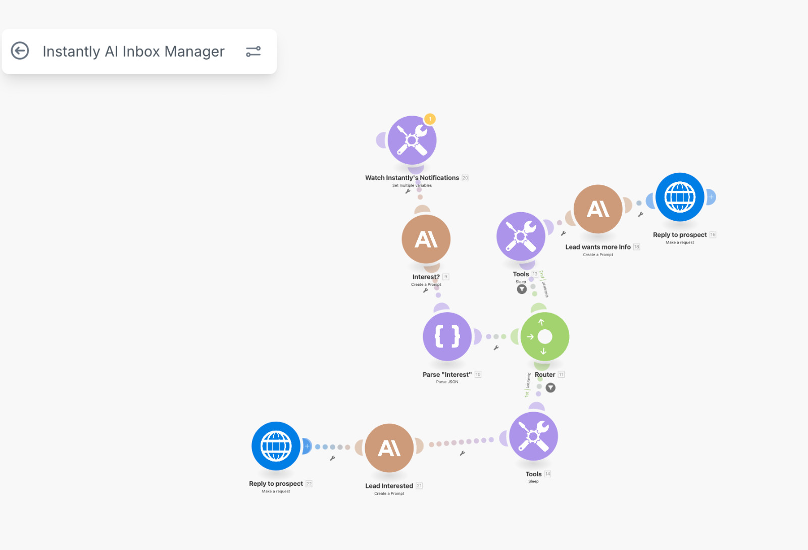Select the green Router module
The height and width of the screenshot is (550, 808).
click(x=544, y=336)
